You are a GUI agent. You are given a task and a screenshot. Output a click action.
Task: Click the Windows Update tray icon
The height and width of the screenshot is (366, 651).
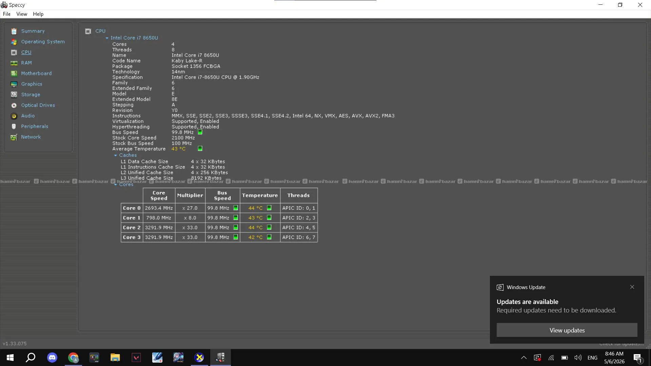[537, 358]
